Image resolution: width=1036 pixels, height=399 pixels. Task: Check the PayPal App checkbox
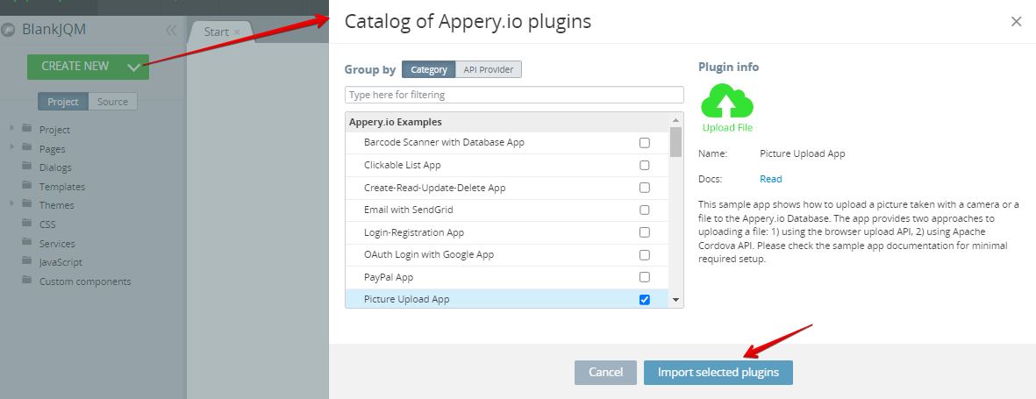click(644, 277)
